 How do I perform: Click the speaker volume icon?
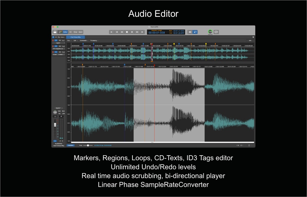click(216, 32)
